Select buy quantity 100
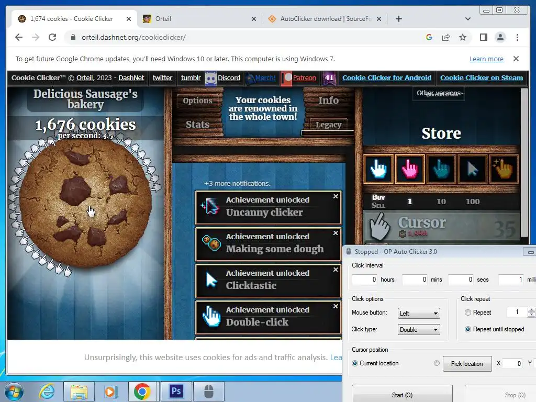This screenshot has width=536, height=402. pyautogui.click(x=473, y=202)
